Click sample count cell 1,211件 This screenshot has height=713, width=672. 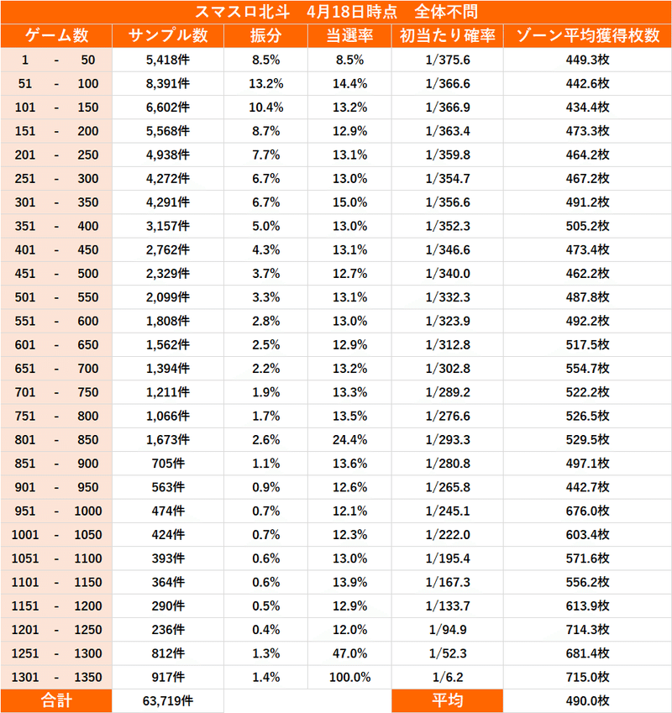[168, 392]
